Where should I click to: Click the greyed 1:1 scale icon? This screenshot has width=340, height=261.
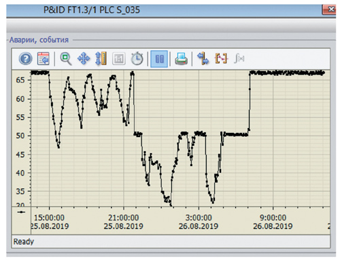[119, 59]
